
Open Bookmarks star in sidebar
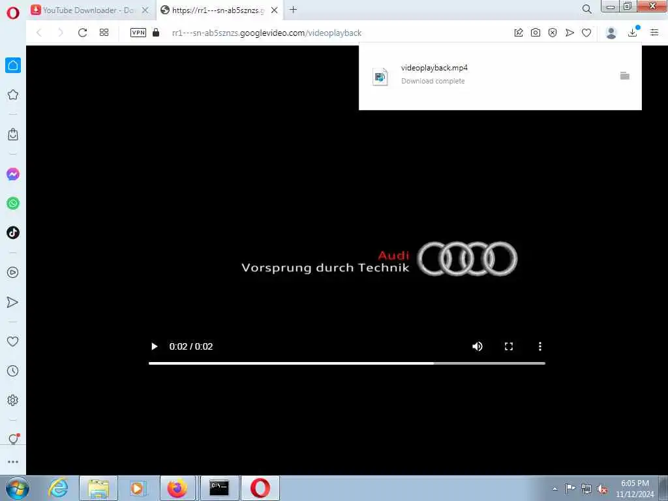point(13,95)
